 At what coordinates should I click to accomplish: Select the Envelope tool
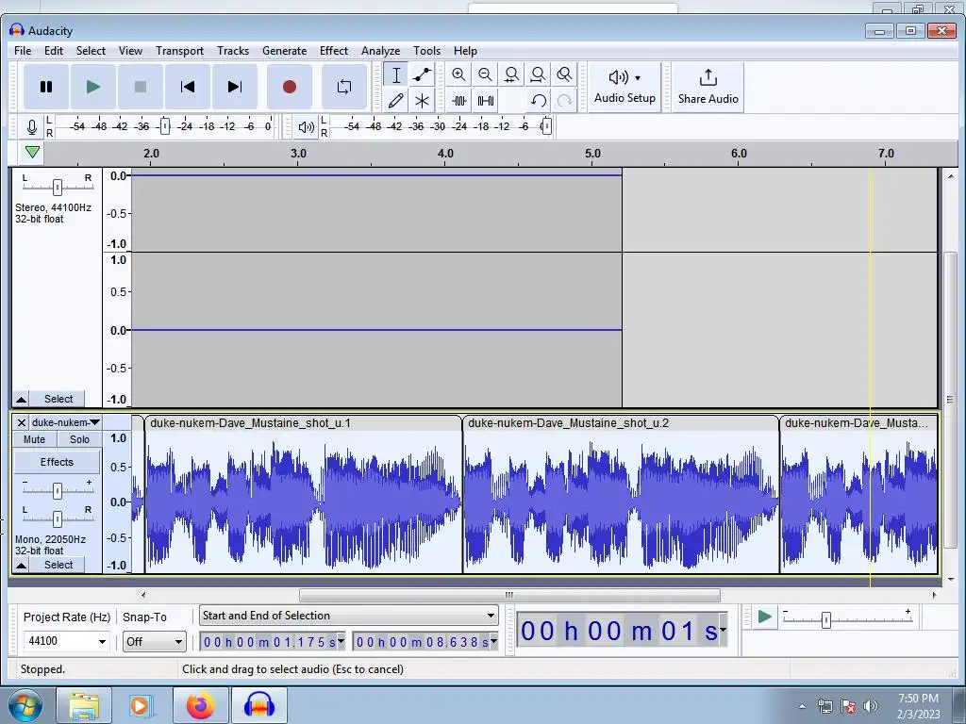click(422, 75)
